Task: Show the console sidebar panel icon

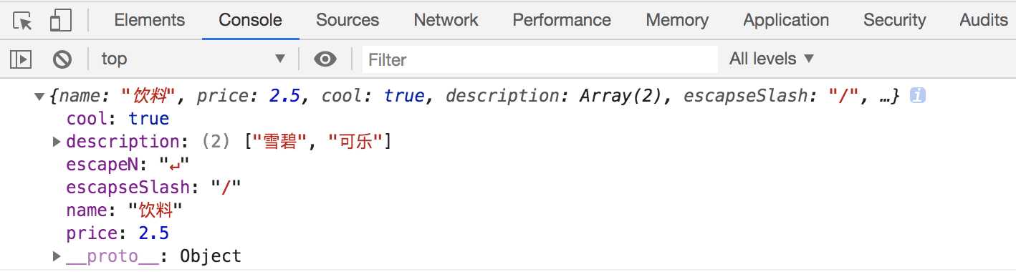Action: 21,59
